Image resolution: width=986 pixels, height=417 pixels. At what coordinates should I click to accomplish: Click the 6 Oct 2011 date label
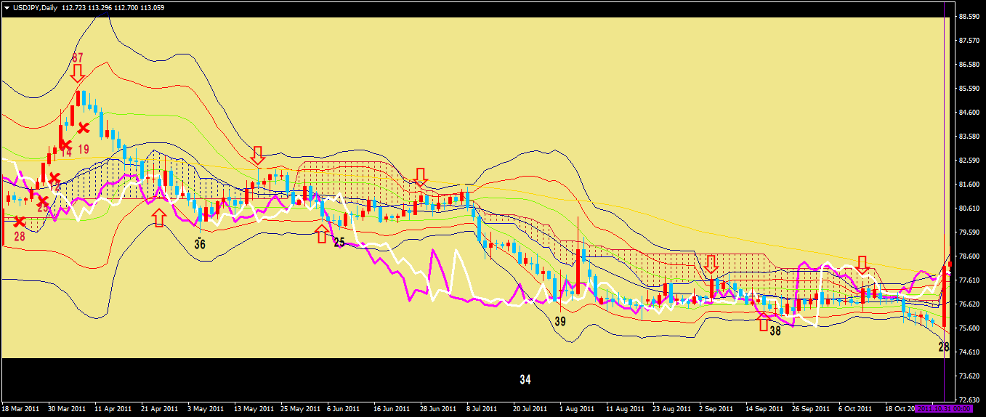click(x=856, y=409)
